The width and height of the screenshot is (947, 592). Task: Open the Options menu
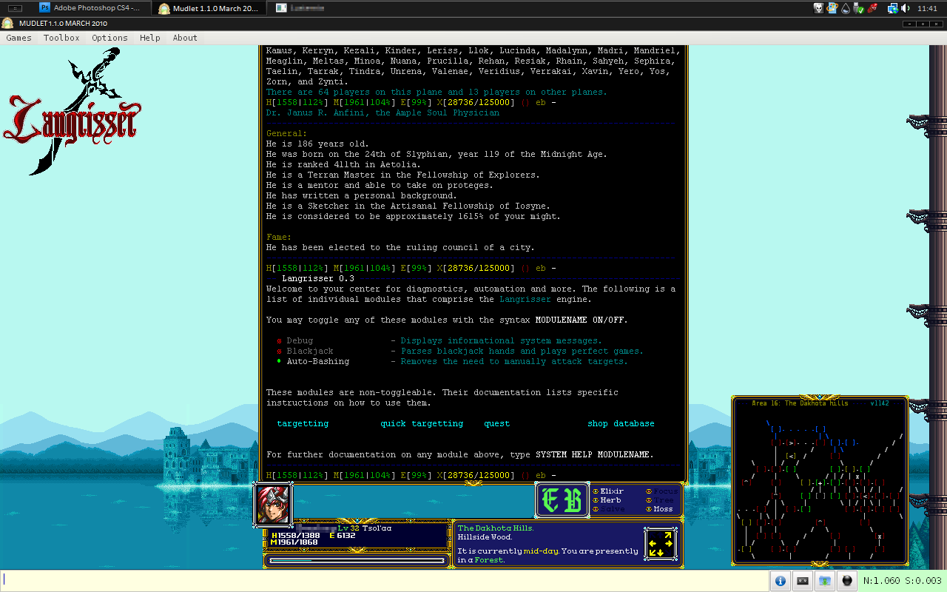pyautogui.click(x=109, y=38)
